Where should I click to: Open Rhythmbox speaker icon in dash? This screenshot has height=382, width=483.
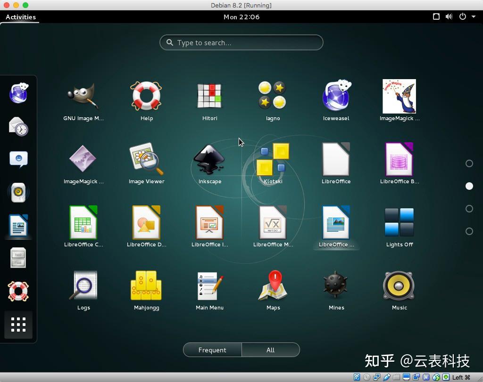pyautogui.click(x=18, y=192)
